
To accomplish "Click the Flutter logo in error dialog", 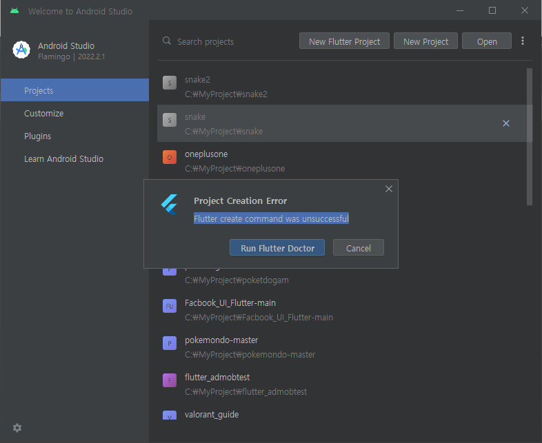I will (x=170, y=205).
